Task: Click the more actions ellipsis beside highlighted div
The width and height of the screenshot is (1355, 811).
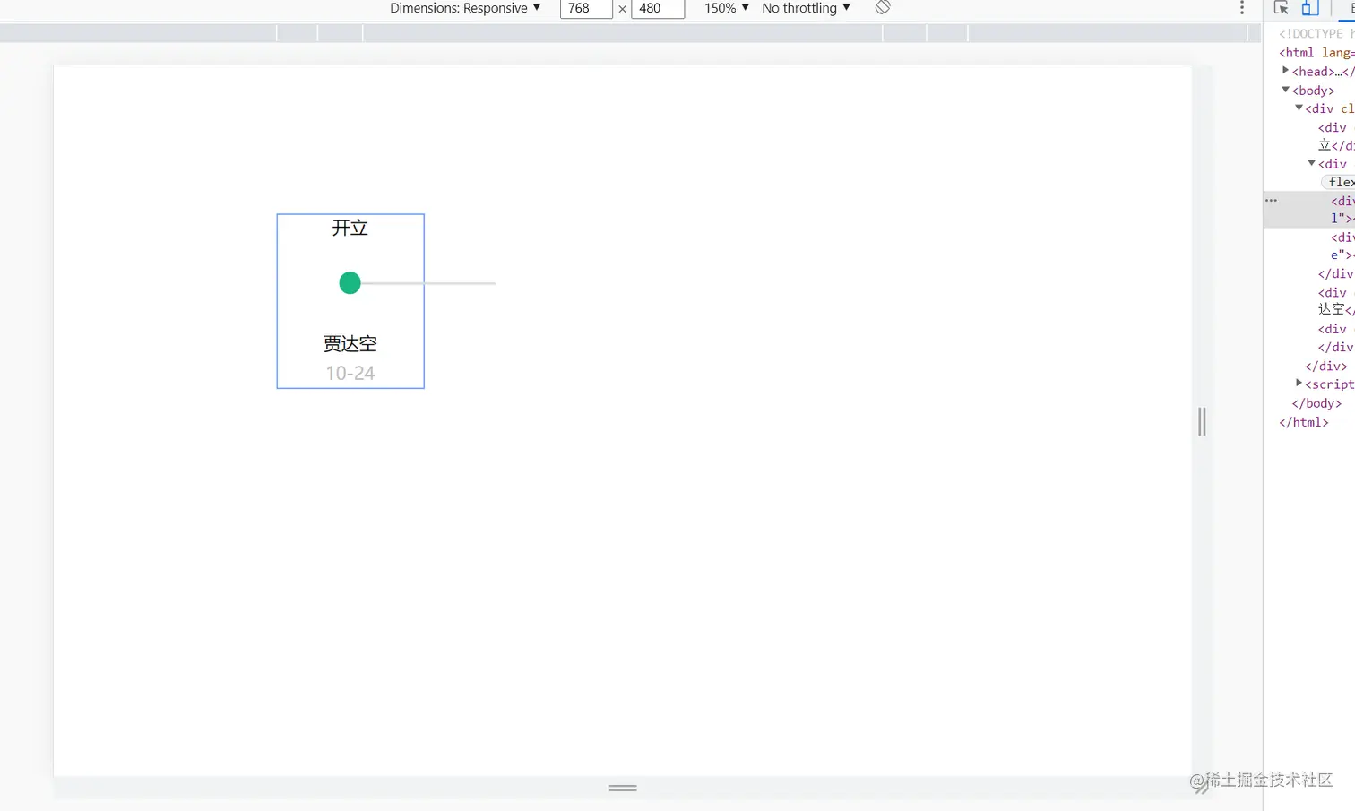Action: (1271, 199)
